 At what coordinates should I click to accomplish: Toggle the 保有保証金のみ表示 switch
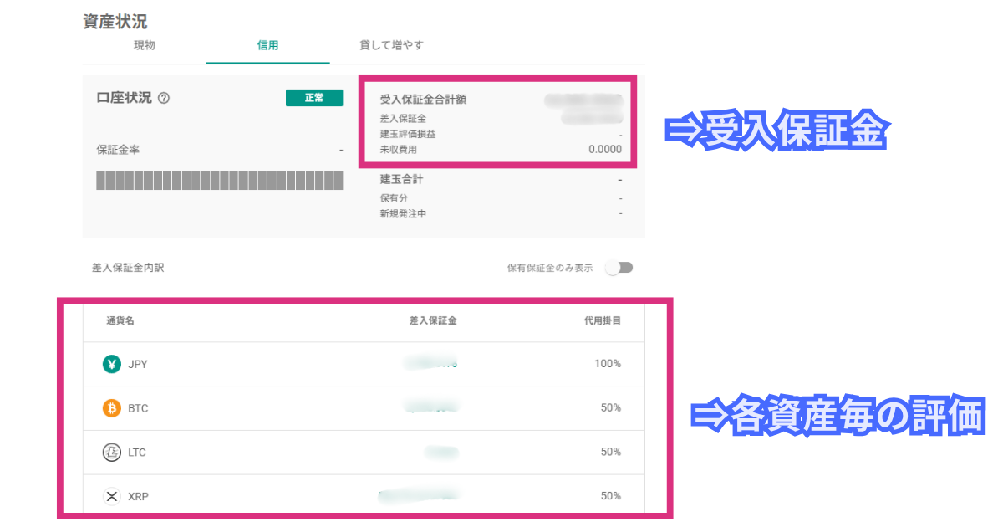[619, 268]
